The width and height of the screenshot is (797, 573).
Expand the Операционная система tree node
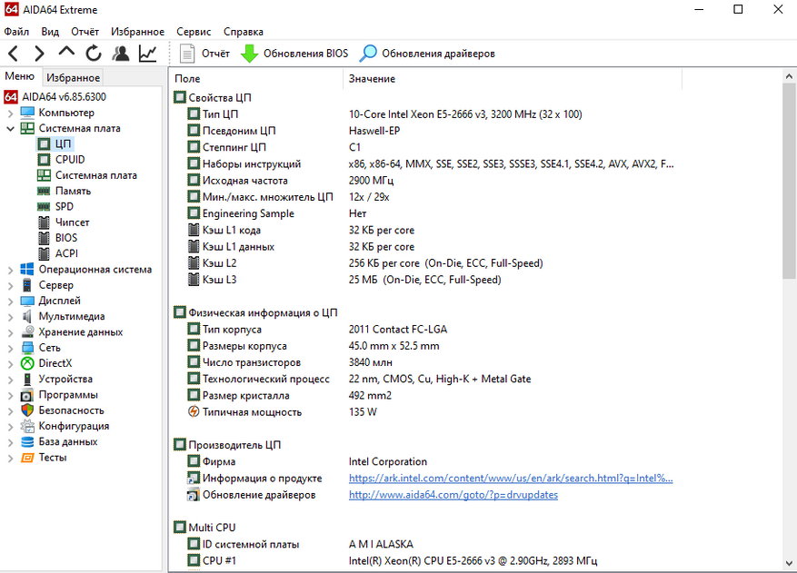click(10, 270)
